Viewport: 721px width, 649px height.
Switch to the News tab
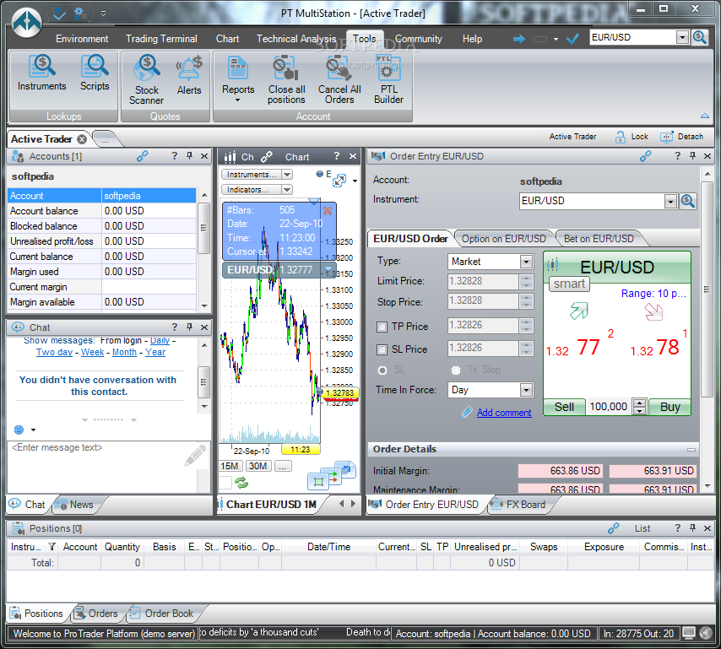[x=75, y=504]
